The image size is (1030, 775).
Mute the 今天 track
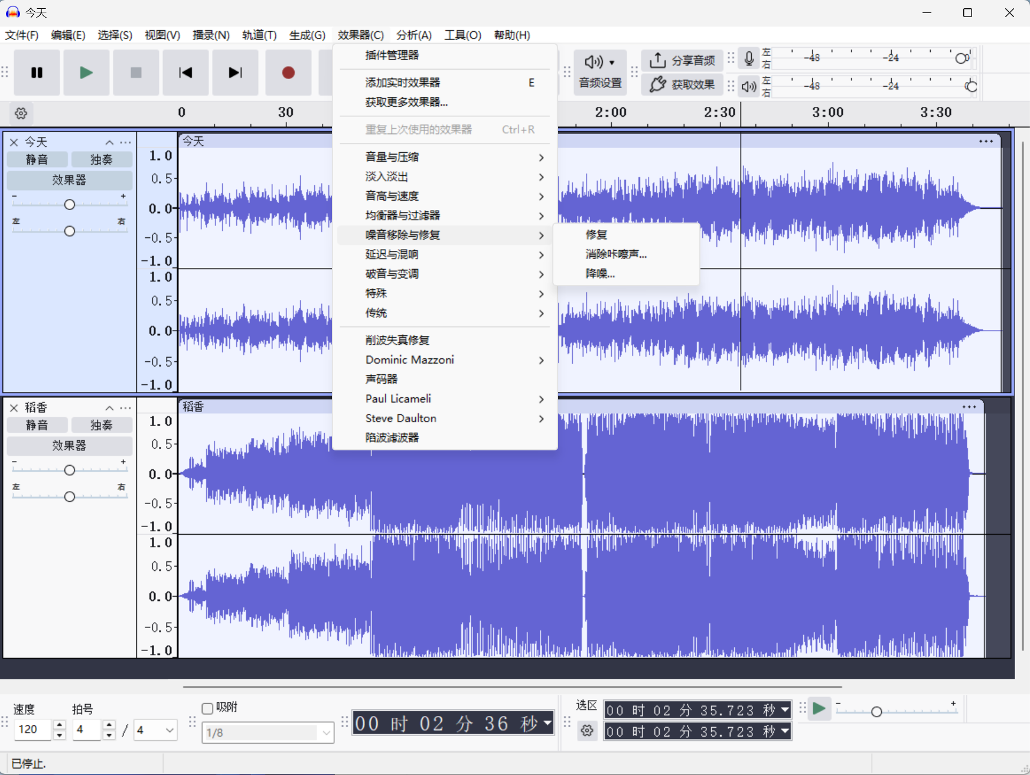37,159
